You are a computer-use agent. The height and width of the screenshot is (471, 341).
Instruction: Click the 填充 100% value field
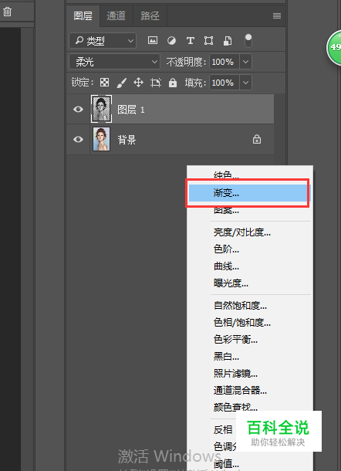pyautogui.click(x=224, y=83)
